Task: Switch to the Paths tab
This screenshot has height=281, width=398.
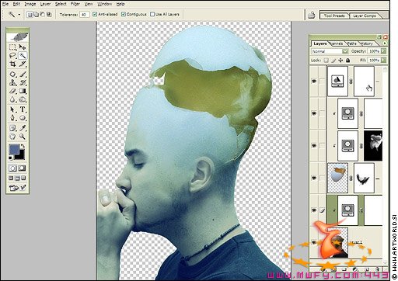Action: coord(351,43)
